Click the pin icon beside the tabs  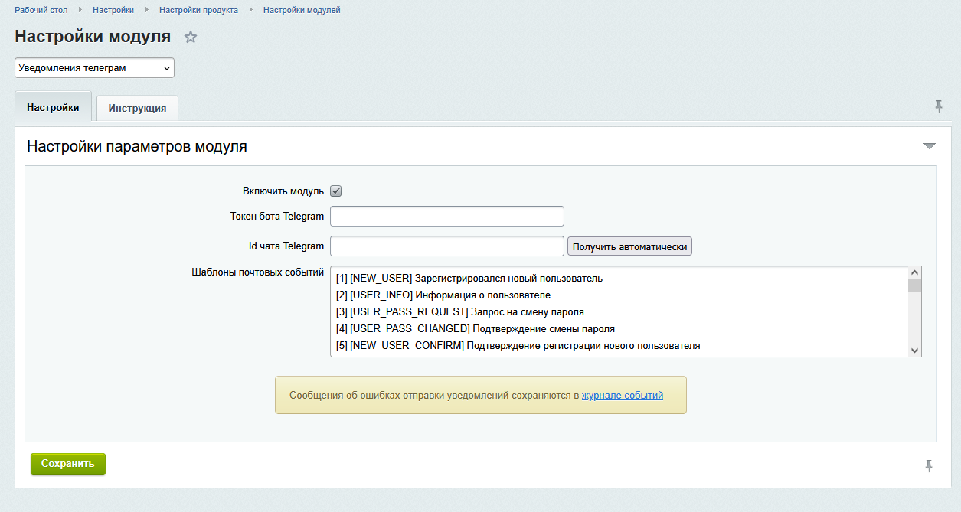click(939, 106)
